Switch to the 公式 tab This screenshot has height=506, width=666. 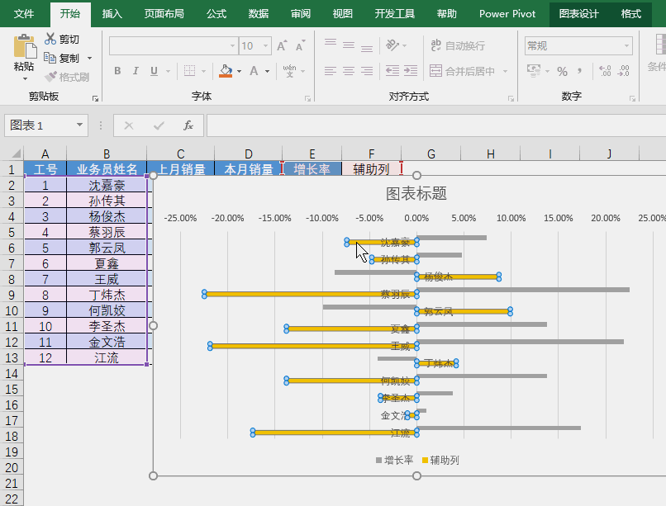click(216, 13)
